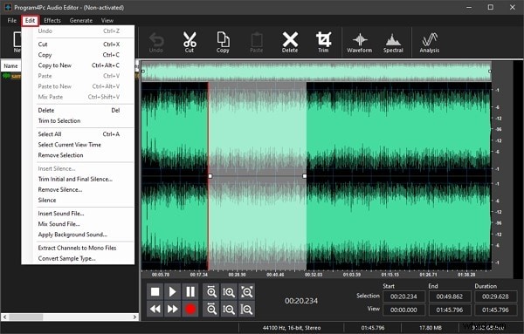
Task: Choose Select All from the menu
Action: tap(78, 134)
